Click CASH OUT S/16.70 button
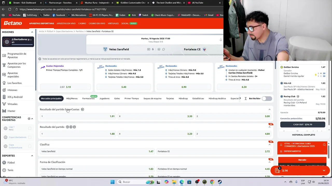Screen dimensions: 332x186 coord(303,125)
